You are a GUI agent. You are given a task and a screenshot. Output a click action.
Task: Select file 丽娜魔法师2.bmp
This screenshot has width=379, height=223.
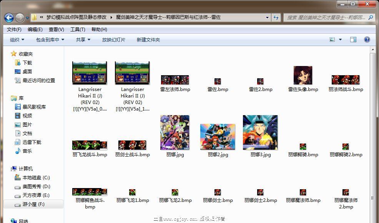[346, 199]
